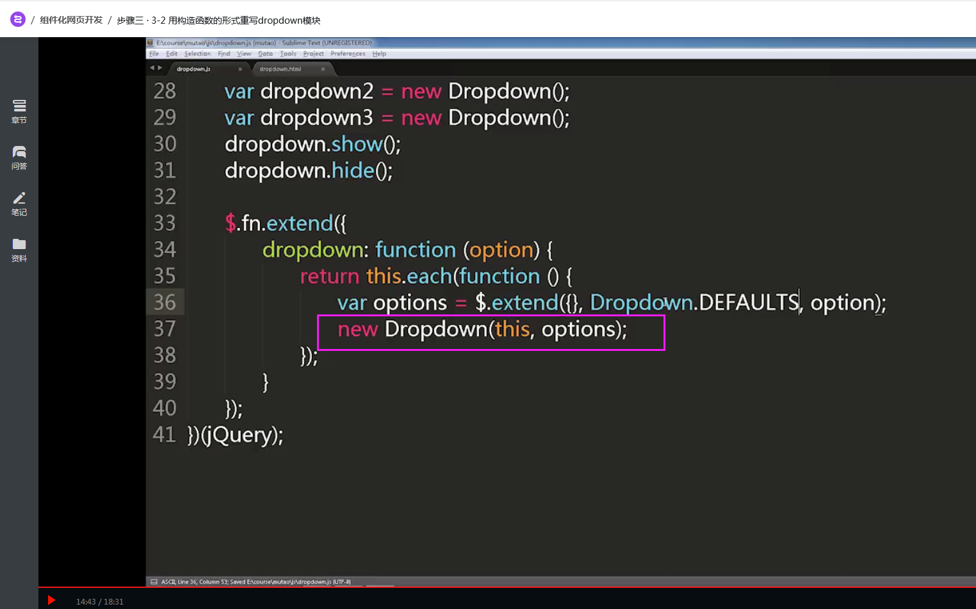The image size is (976, 609).
Task: Click the status bar panel switcher icon
Action: (x=154, y=582)
